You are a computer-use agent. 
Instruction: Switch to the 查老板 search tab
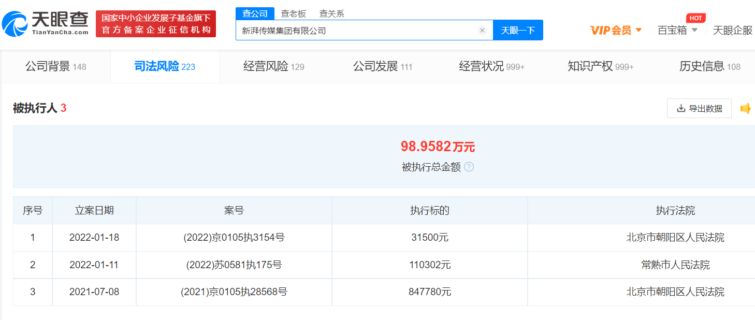[294, 14]
